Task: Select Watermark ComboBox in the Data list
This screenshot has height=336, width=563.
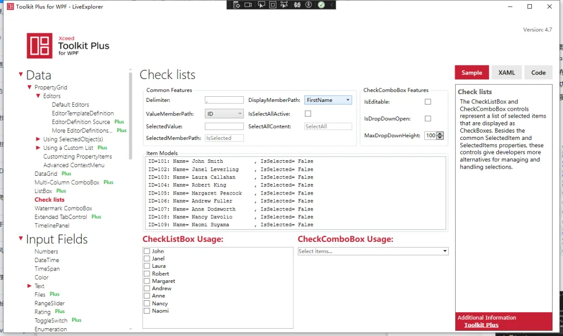Action: 63,208
